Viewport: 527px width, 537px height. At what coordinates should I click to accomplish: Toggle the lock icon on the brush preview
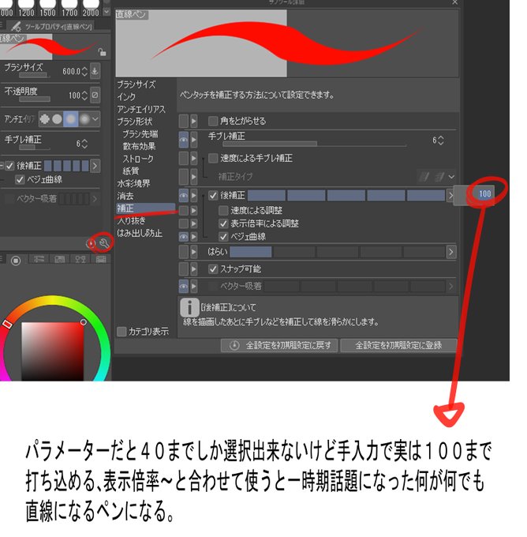click(x=102, y=51)
